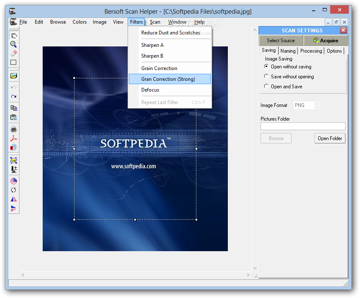Collapse the open Filters menu
Viewport: 360px width, 298px height.
point(136,22)
